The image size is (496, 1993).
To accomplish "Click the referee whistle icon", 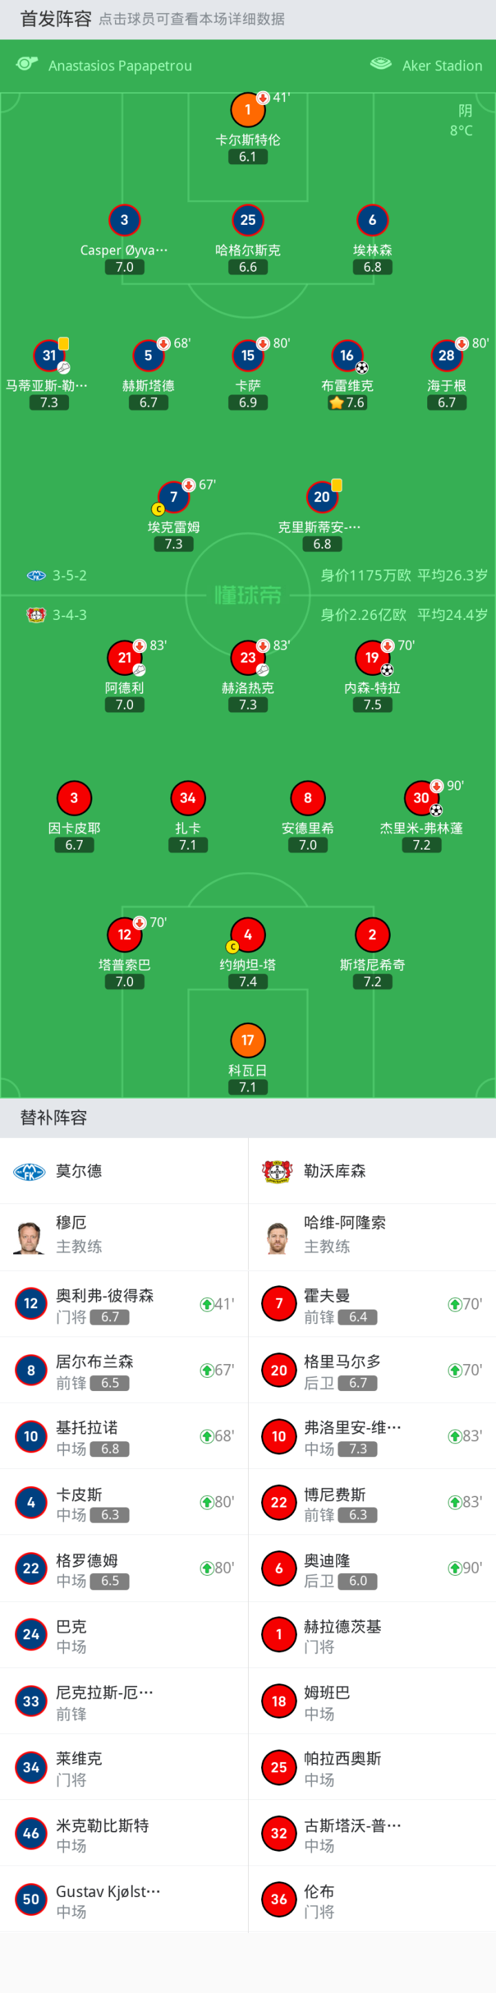I will click(x=27, y=64).
